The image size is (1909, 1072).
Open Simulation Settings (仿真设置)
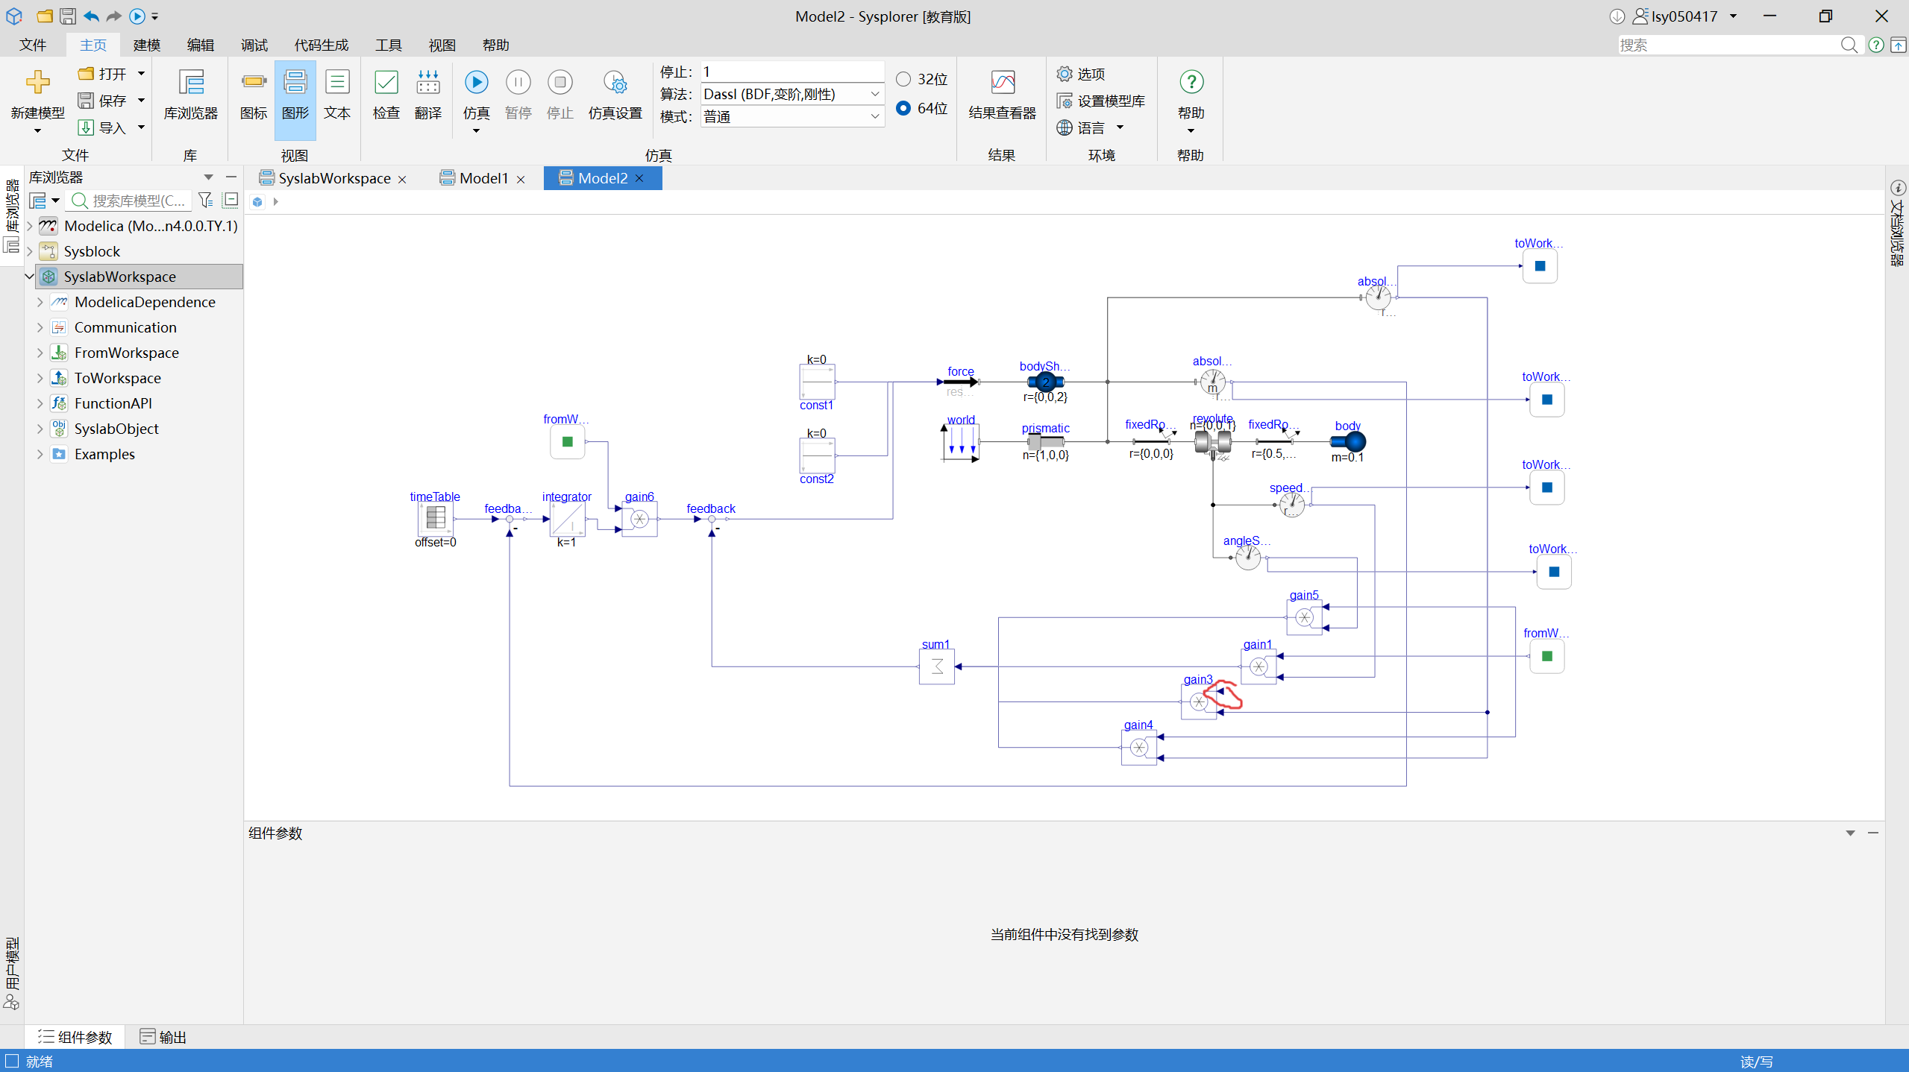point(615,95)
